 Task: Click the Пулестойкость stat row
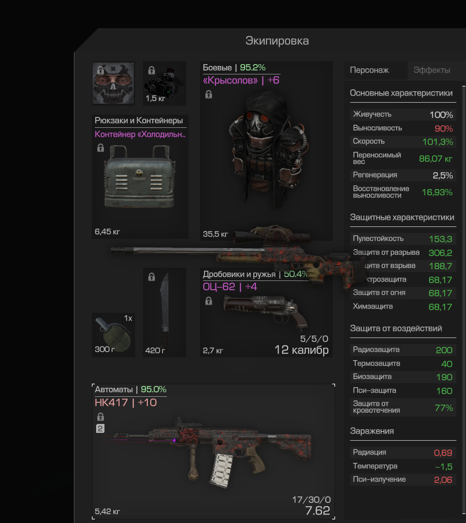coord(403,239)
